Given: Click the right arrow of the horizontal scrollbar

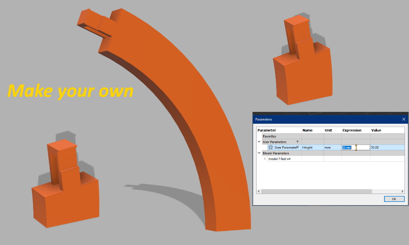Looking at the screenshot, I should click(x=402, y=191).
